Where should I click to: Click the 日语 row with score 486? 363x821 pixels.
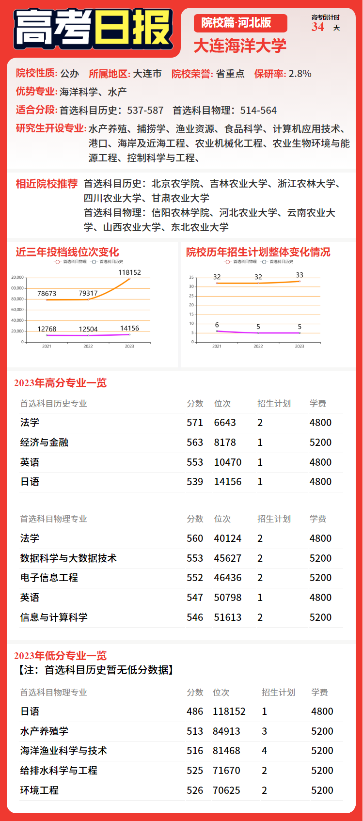tap(181, 711)
